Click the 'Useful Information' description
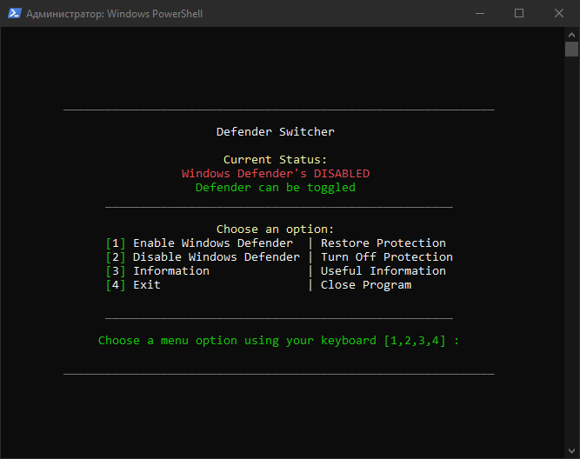Image resolution: width=580 pixels, height=459 pixels. 383,271
